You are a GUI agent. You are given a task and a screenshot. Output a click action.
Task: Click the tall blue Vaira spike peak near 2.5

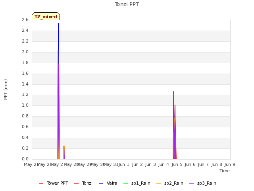58,23
